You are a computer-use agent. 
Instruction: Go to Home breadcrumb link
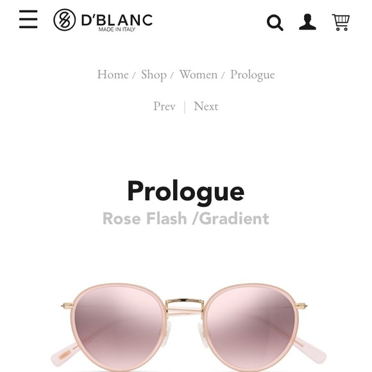click(x=113, y=74)
